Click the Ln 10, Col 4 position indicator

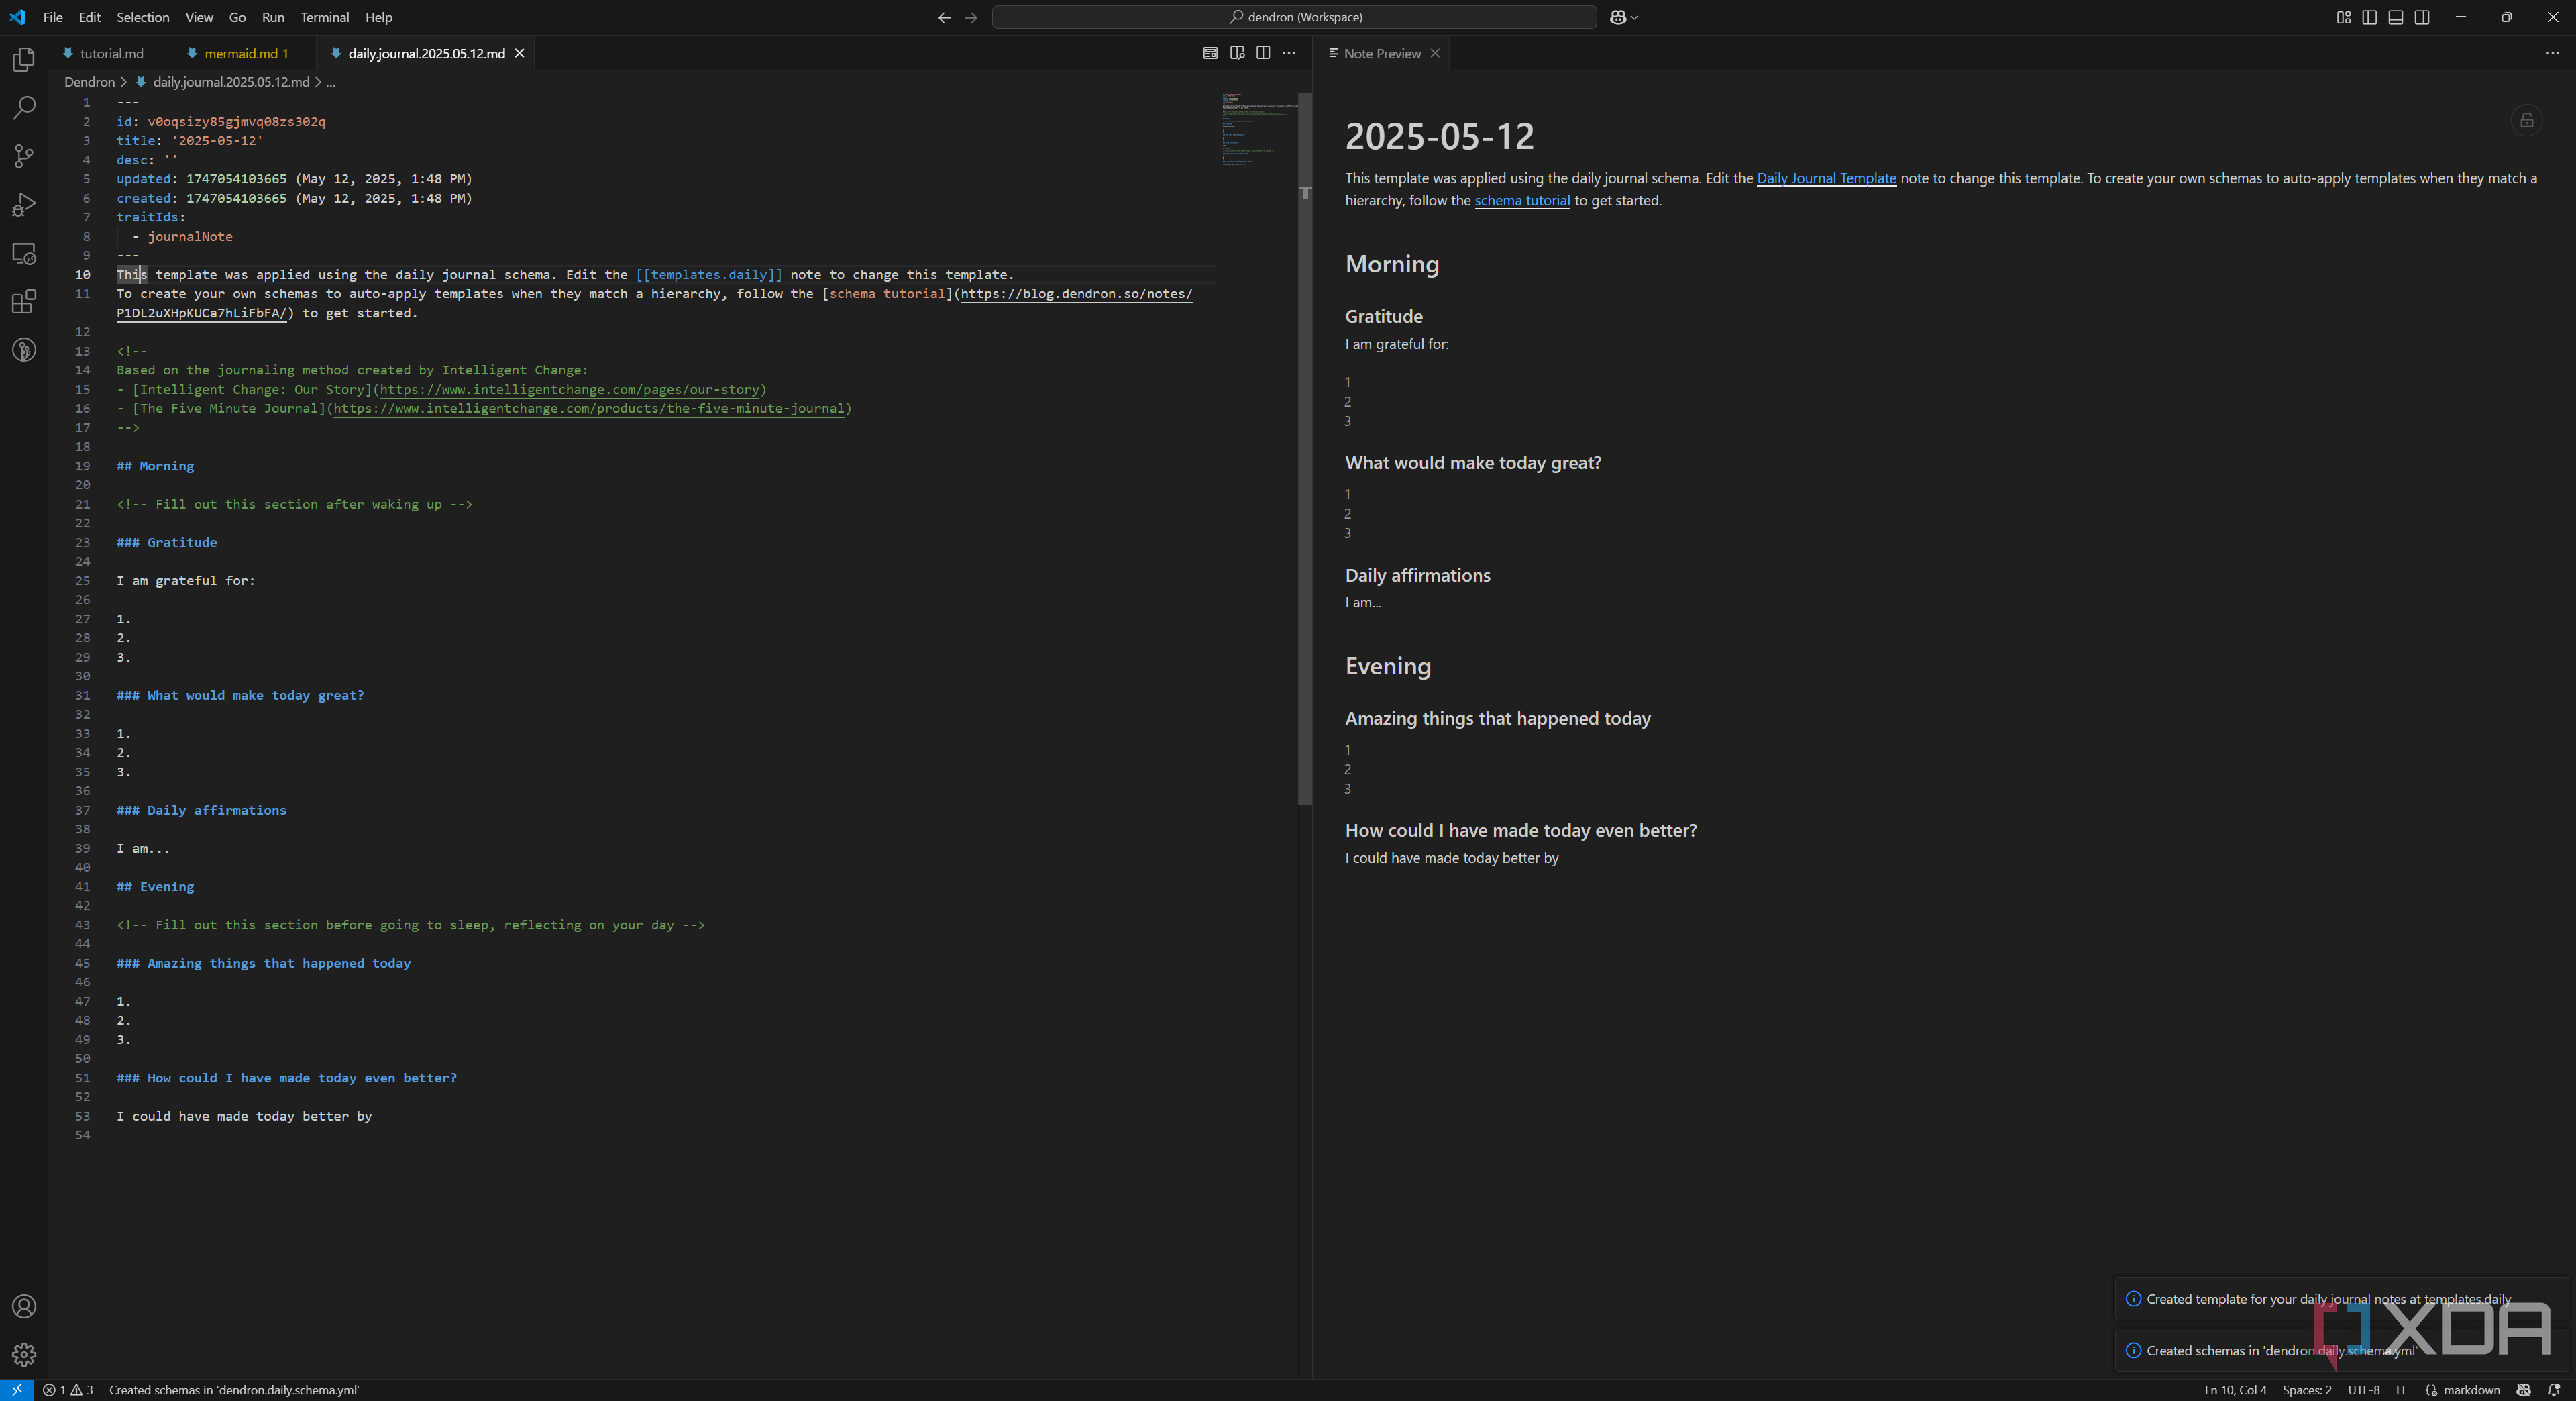pos(2235,1390)
